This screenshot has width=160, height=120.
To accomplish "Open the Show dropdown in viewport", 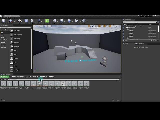I will point(50,26).
